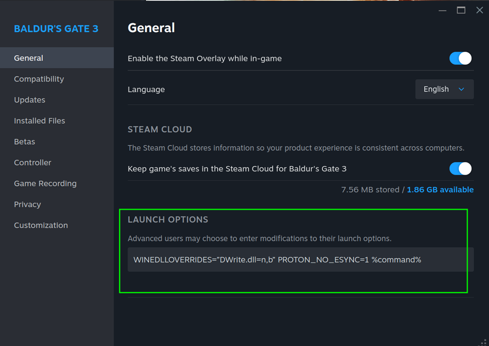Open the Game Recording tab
The width and height of the screenshot is (489, 346).
click(x=45, y=183)
